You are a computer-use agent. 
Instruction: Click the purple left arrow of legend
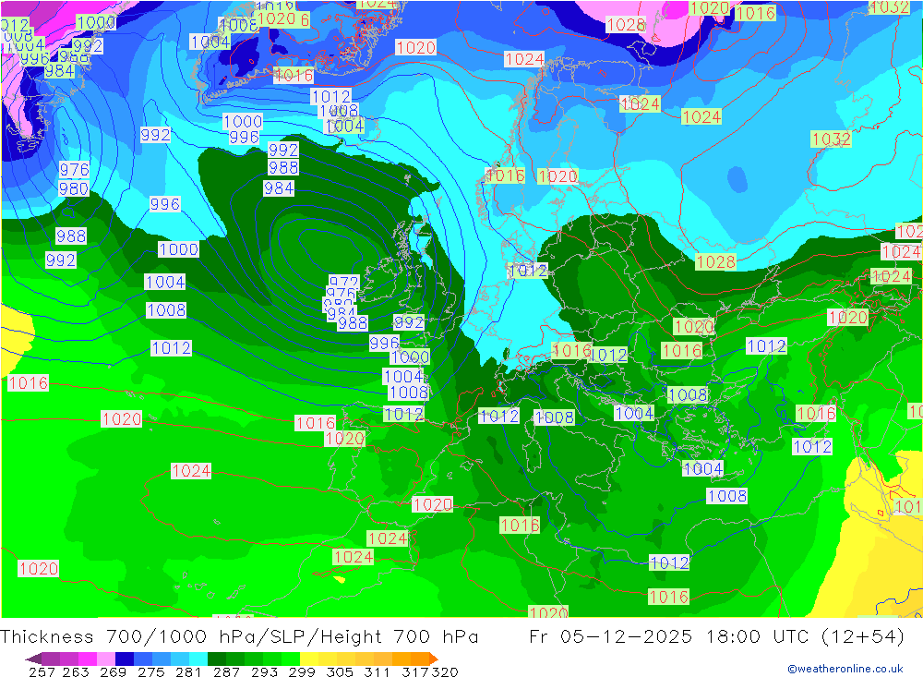click(33, 659)
